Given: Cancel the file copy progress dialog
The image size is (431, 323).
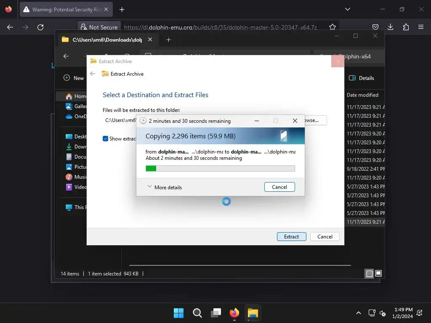Looking at the screenshot, I should [279, 187].
